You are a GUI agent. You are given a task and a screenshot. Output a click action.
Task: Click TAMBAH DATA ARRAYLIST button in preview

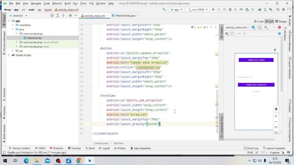256,85
